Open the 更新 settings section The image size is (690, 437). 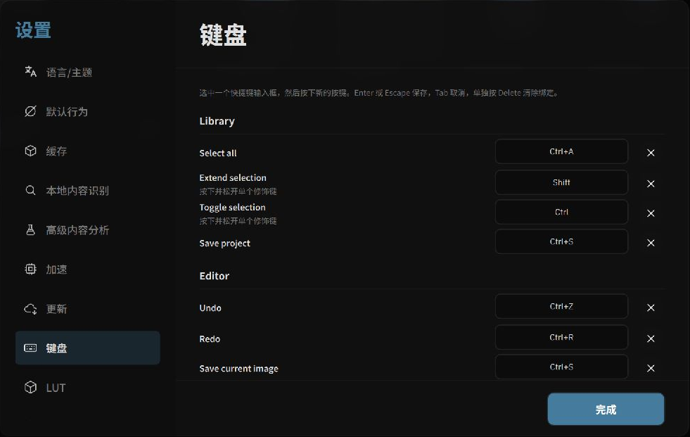[x=88, y=308]
